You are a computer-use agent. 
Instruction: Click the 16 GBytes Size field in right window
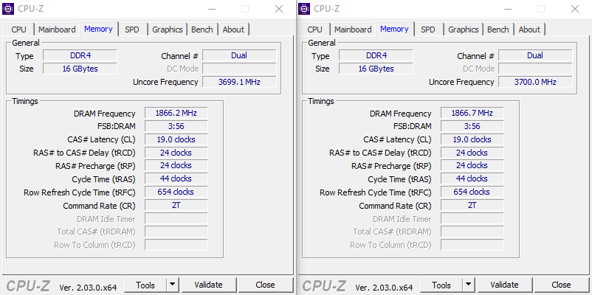pos(376,69)
